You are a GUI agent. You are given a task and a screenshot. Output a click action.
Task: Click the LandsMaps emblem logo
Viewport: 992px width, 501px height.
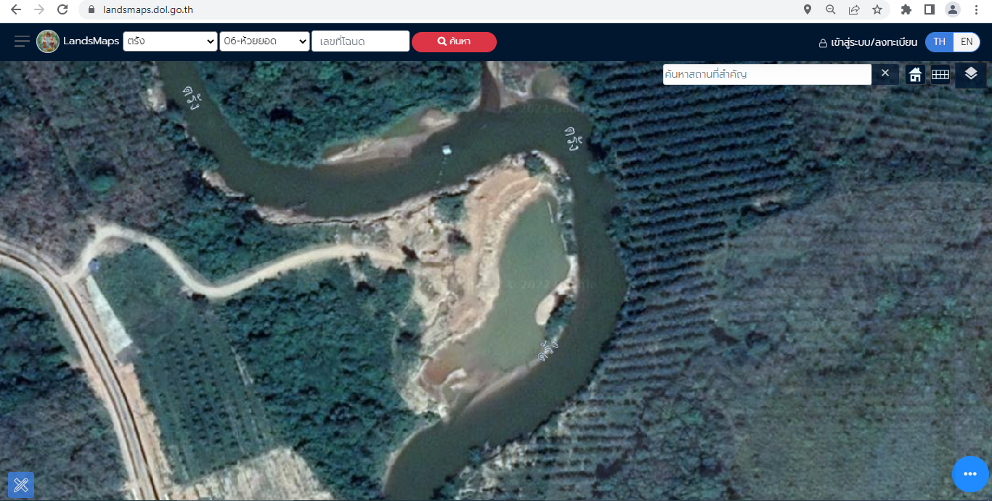point(48,41)
